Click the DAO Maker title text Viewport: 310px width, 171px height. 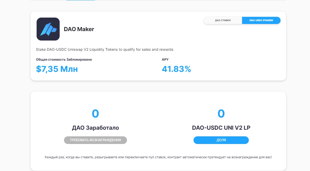(x=79, y=29)
